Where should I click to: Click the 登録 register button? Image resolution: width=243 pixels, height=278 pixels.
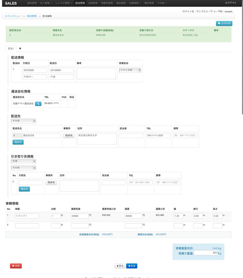[x=132, y=266]
